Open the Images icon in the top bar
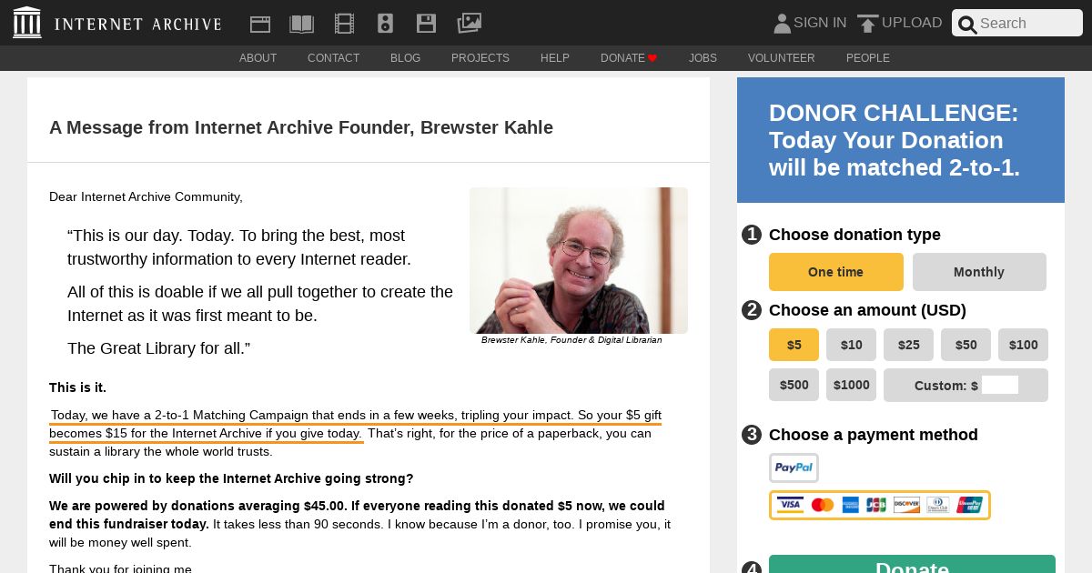 [x=469, y=24]
